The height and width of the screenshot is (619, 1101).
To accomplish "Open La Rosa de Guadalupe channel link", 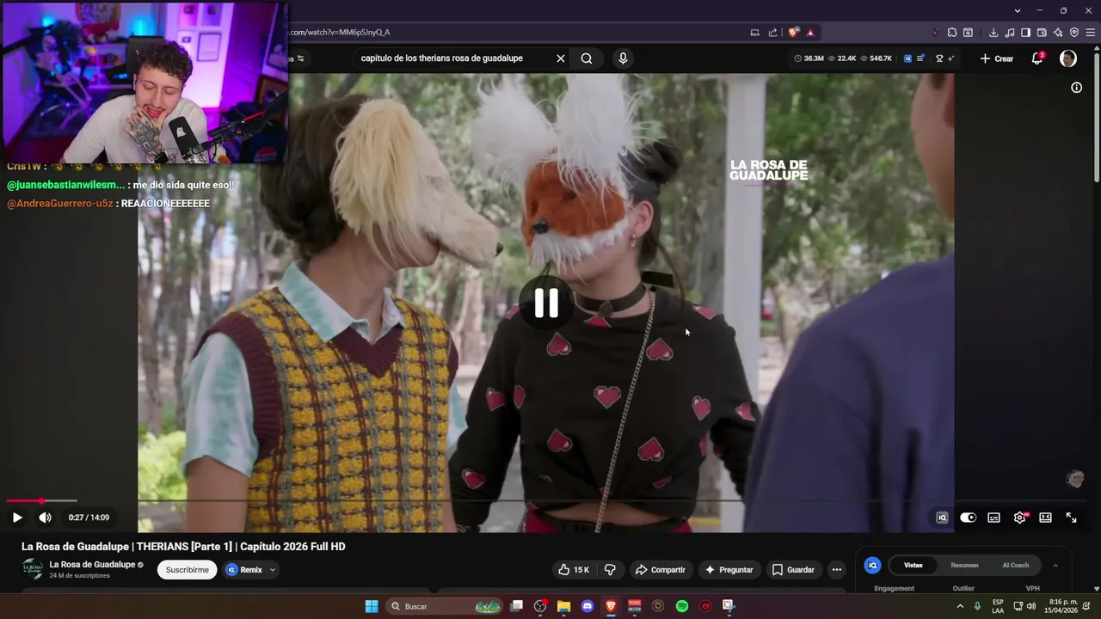I will (92, 565).
